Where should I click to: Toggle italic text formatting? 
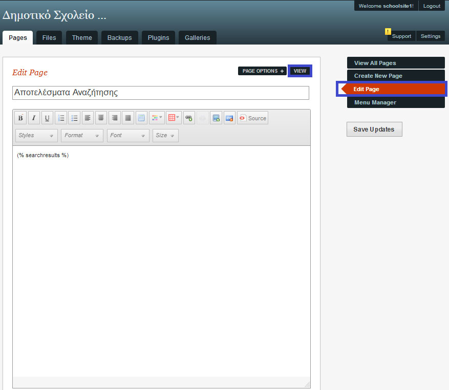coord(34,118)
